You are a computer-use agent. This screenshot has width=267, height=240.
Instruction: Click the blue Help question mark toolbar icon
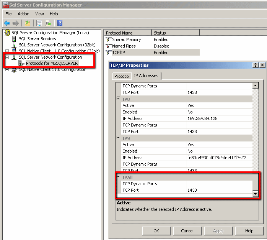coord(60,23)
